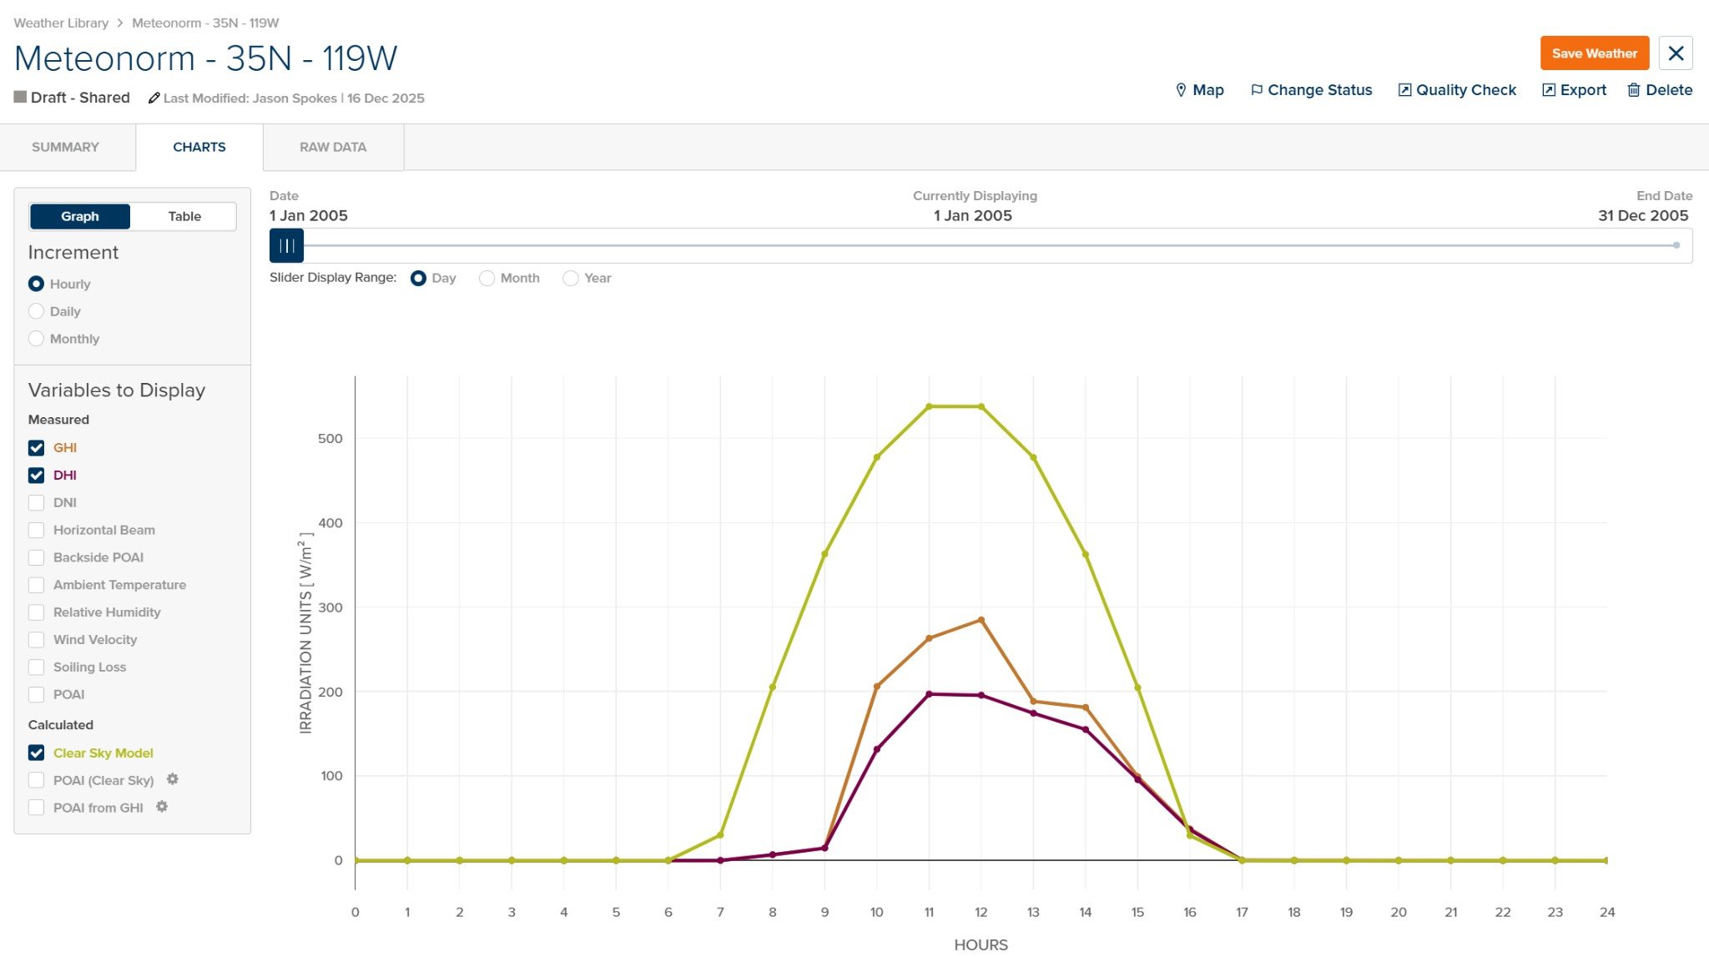This screenshot has width=1709, height=957.
Task: Open POAI from GHI settings gear
Action: [162, 807]
